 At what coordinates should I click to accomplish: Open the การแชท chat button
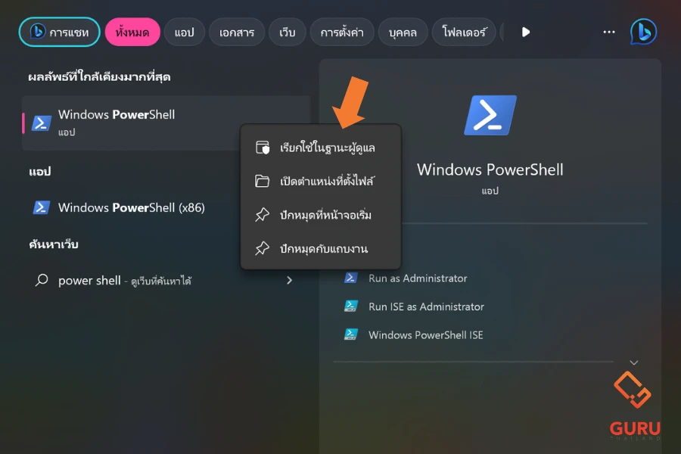click(59, 32)
